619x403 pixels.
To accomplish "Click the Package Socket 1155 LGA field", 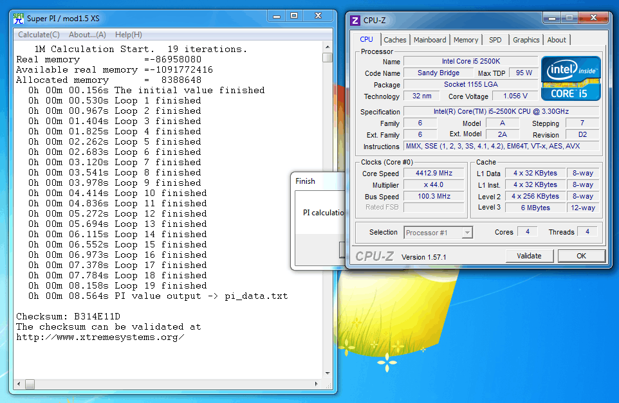I will point(470,84).
